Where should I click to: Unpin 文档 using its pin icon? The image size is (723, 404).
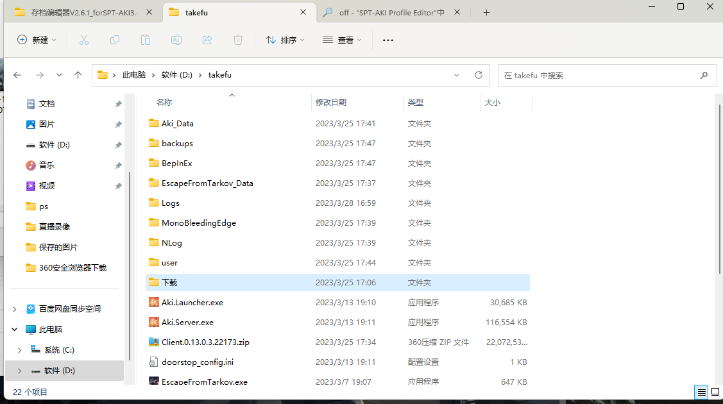118,104
